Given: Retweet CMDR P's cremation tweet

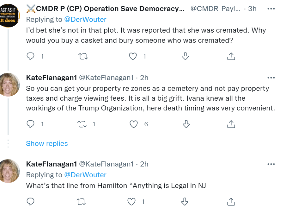Looking at the screenshot, I should pos(82,56).
